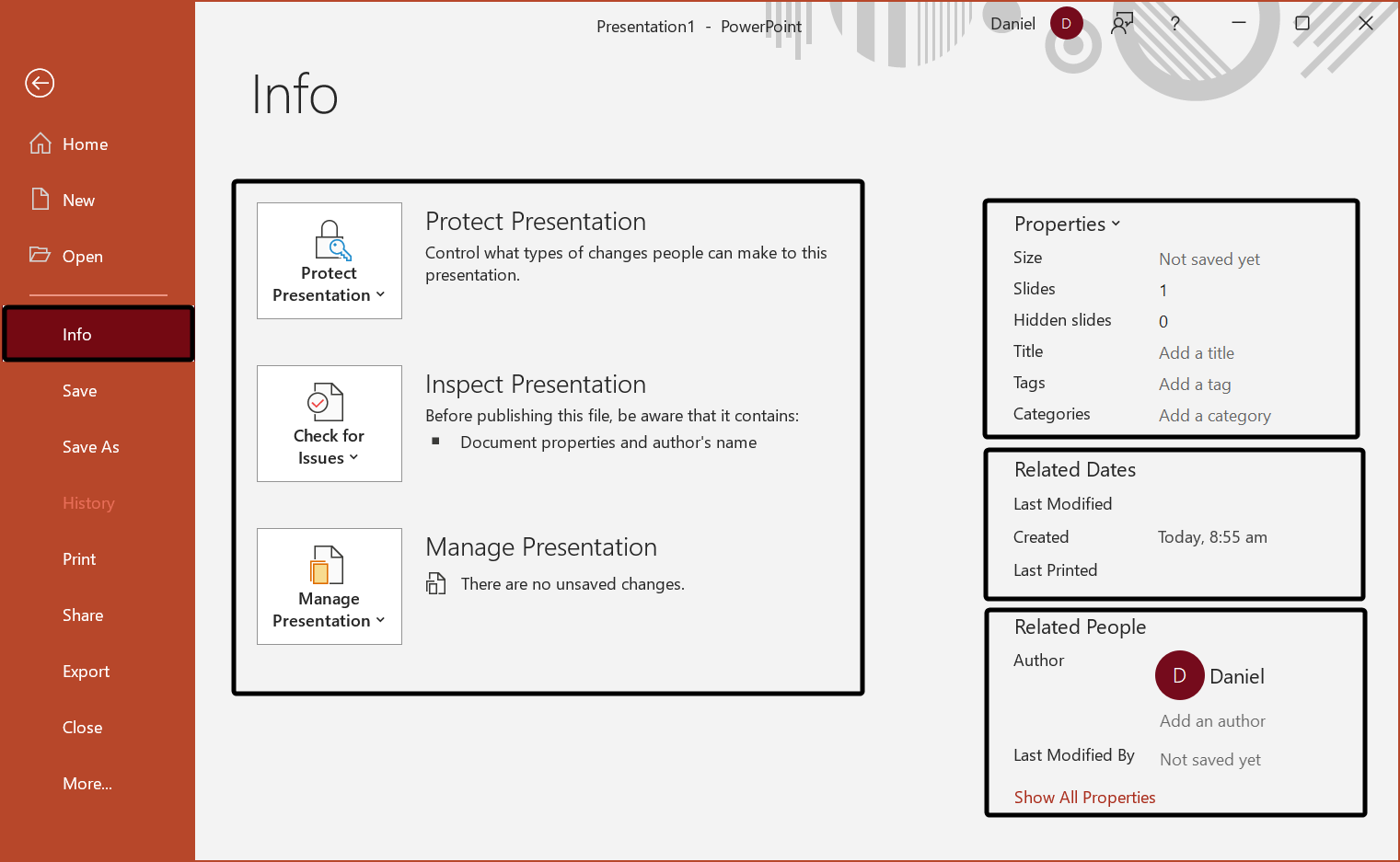Click the Add a tag field
This screenshot has height=862, width=1400.
coord(1194,385)
